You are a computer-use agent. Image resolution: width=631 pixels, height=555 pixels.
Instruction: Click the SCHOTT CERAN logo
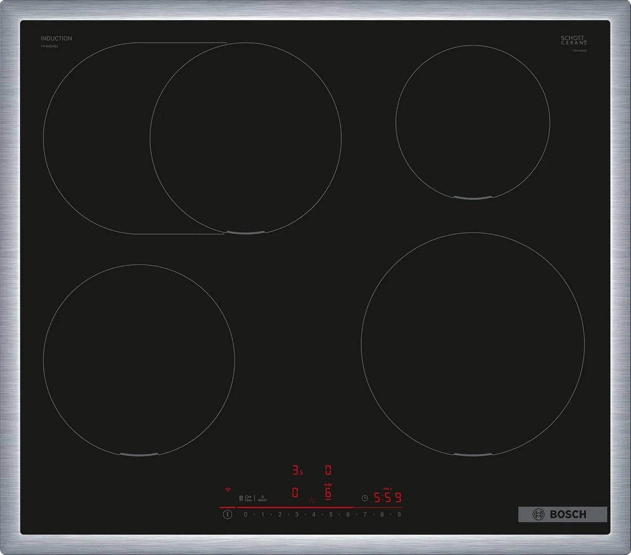(574, 41)
